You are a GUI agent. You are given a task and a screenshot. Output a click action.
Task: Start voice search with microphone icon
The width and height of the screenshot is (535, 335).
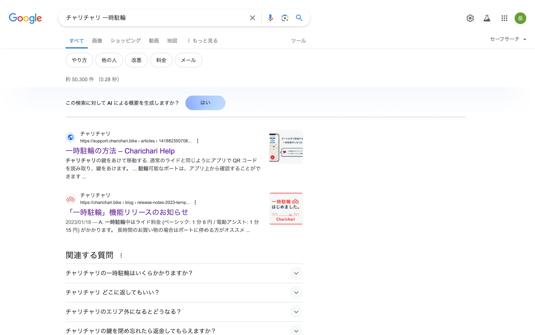click(x=270, y=18)
